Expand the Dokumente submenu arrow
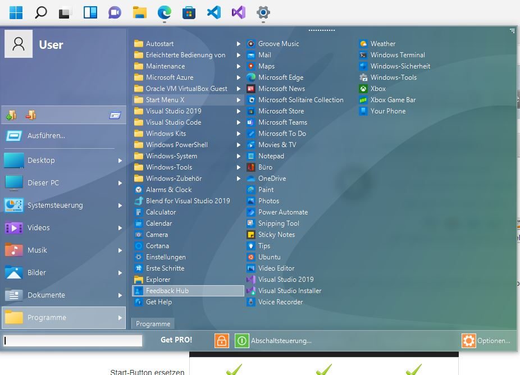Screen dimensions: 520x375 [120, 295]
